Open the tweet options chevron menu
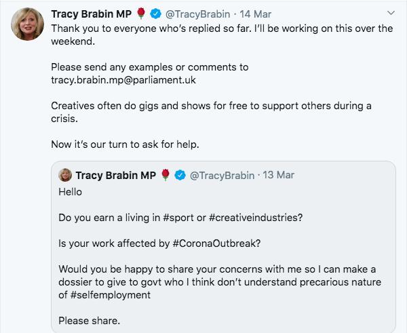Image resolution: width=407 pixels, height=333 pixels. click(390, 13)
